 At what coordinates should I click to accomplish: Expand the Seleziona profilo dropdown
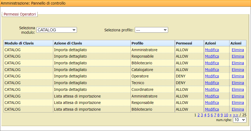tap(151, 30)
